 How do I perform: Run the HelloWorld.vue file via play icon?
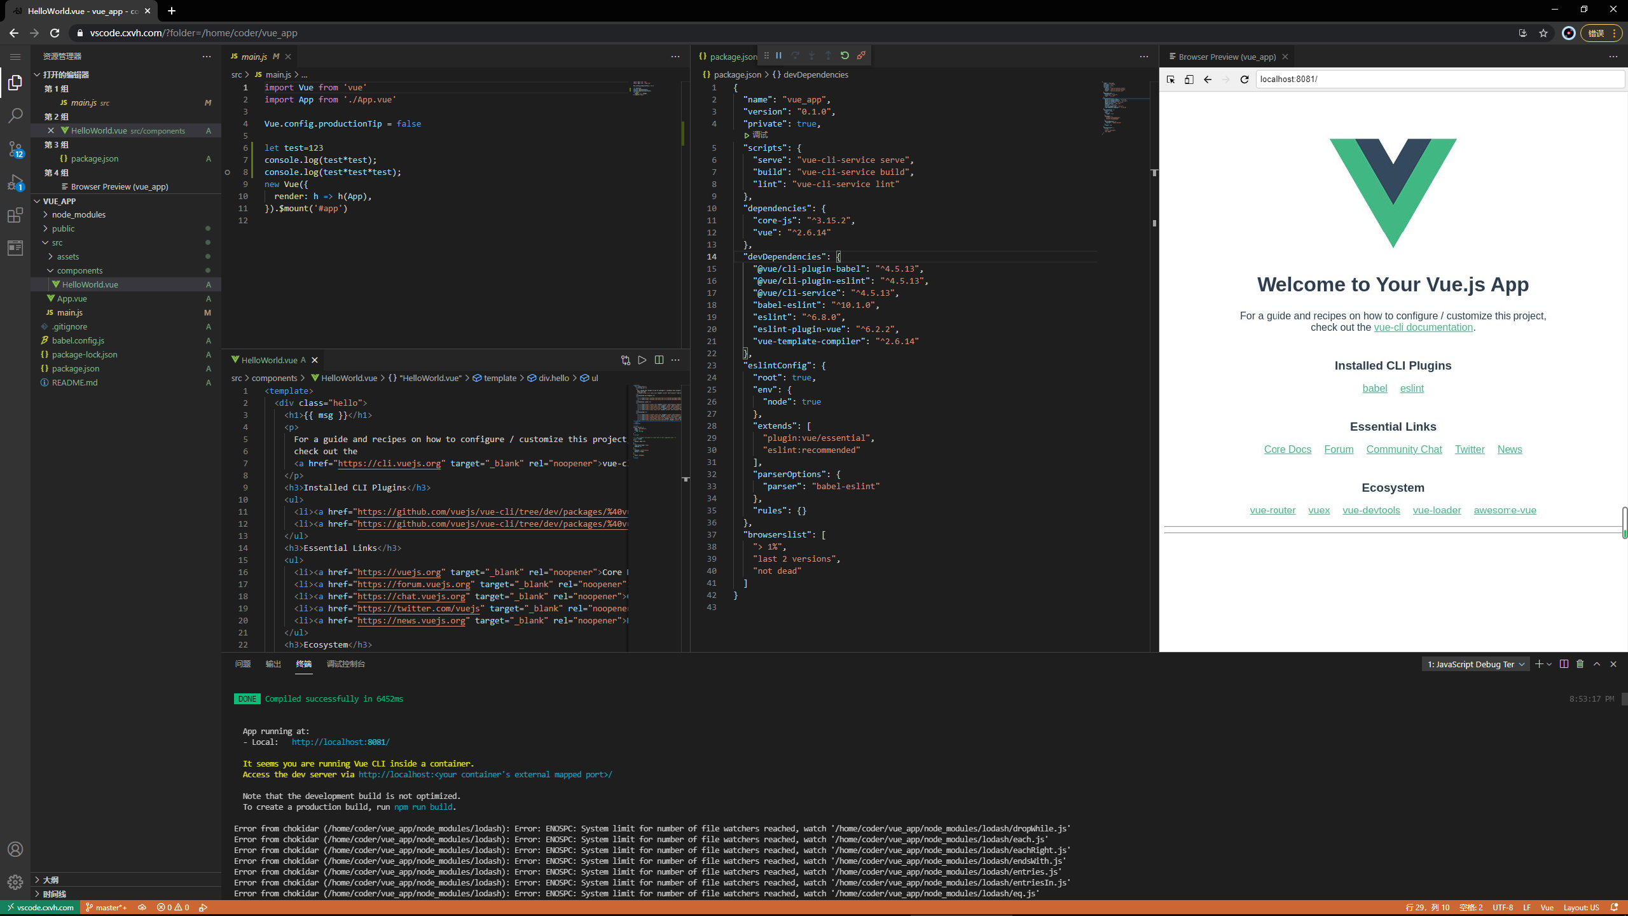pyautogui.click(x=642, y=360)
